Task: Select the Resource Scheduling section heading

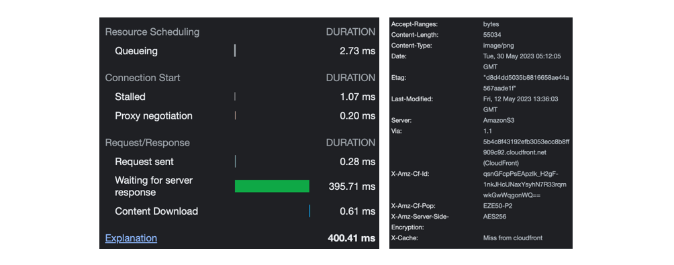Action: click(x=152, y=32)
